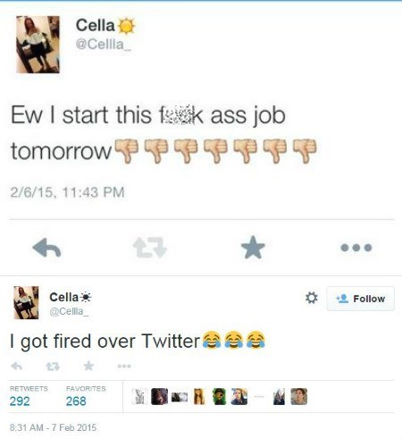402x439 pixels.
Task: Open small three-dots menu under second tweet
Action: 124,366
